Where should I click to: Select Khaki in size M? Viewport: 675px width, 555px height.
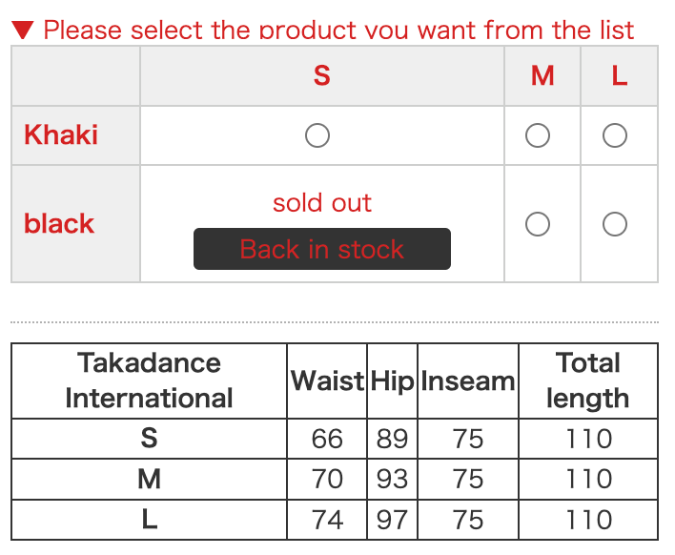coord(538,136)
